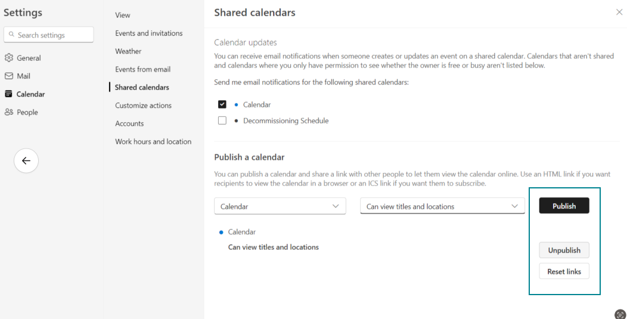This screenshot has height=319, width=627.
Task: Open Work hours and location settings
Action: click(153, 142)
